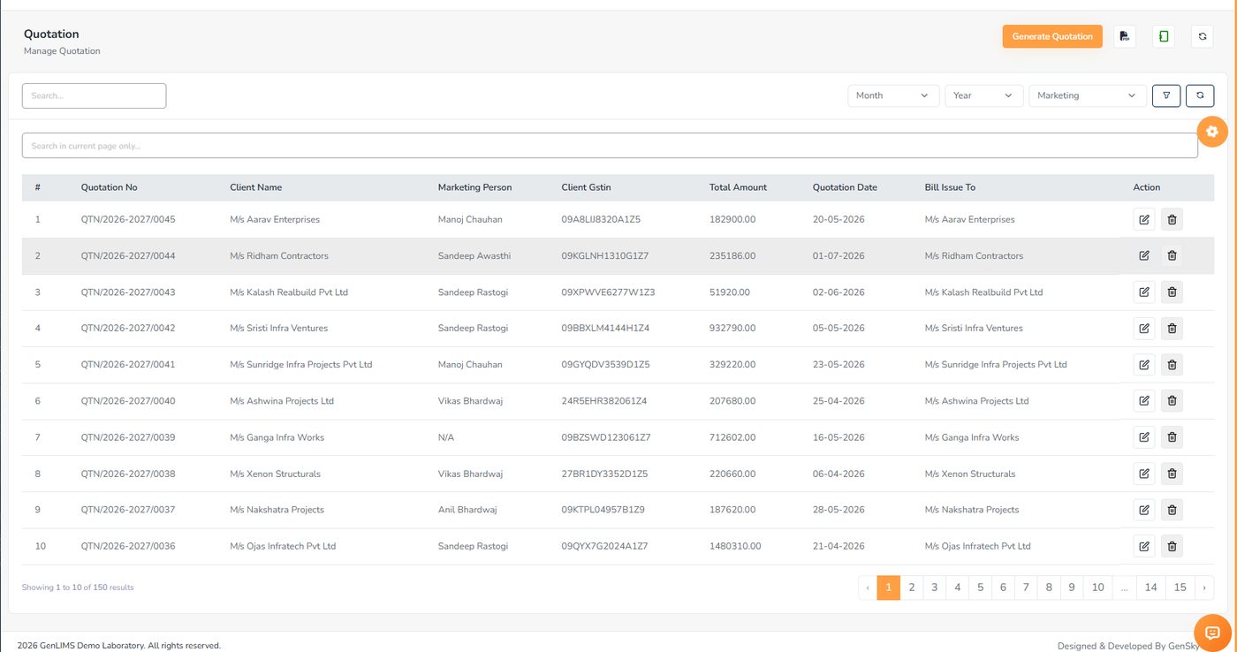Screen dimensions: 1237x652
Task: Delete the M/s Ridham Contractors quotation
Action: click(1172, 255)
